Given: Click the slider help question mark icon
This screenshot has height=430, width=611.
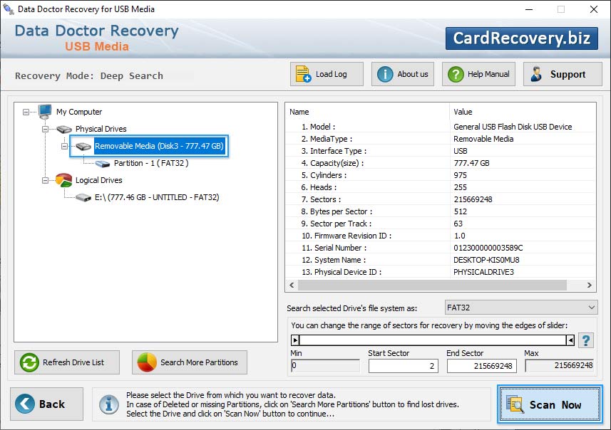Looking at the screenshot, I should [585, 340].
